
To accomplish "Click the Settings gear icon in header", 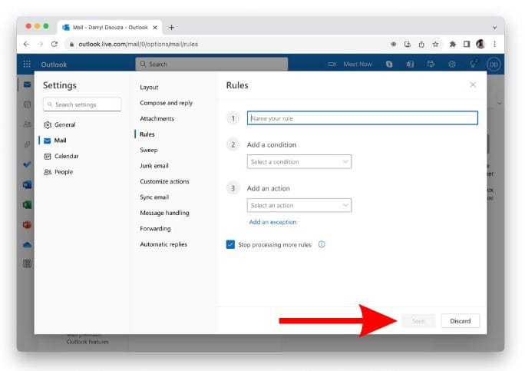I will (x=452, y=65).
